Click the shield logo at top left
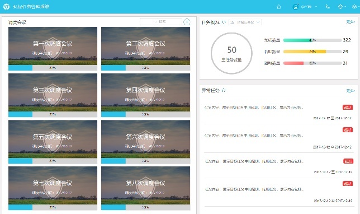Screen dimensions: 360x214 pos(6,7)
